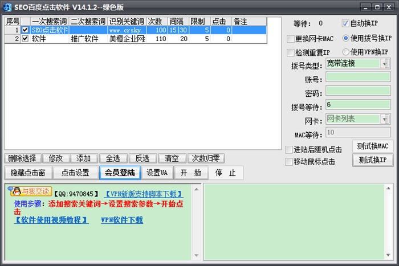Click 开始 button

pyautogui.click(x=191, y=173)
